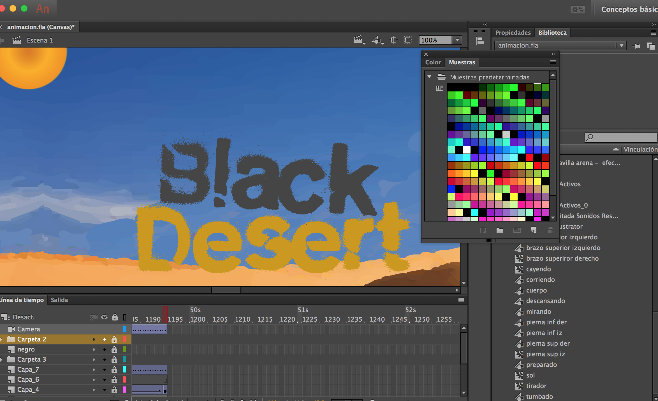Click the timeline playhead marker

coord(165,315)
